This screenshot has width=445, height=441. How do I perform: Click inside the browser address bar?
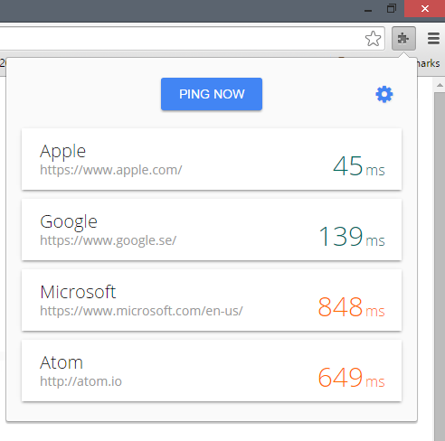tap(181, 39)
